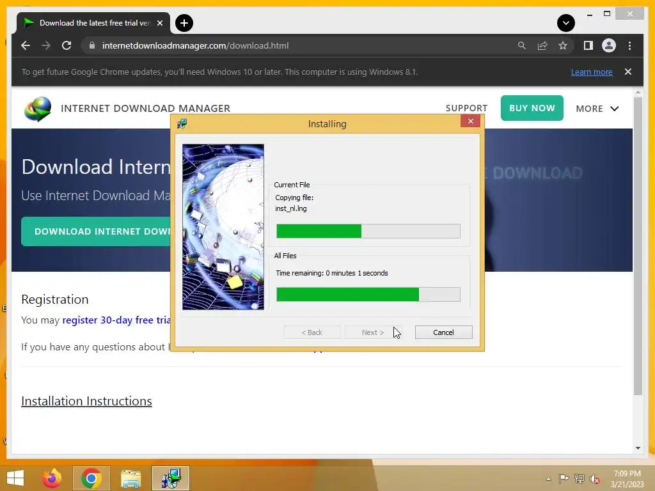Screen dimensions: 655x491
Task: Click the Internet Download Manager globe logo
Action: pyautogui.click(x=38, y=109)
